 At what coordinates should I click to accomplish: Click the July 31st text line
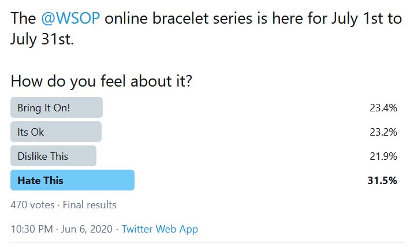(x=42, y=40)
